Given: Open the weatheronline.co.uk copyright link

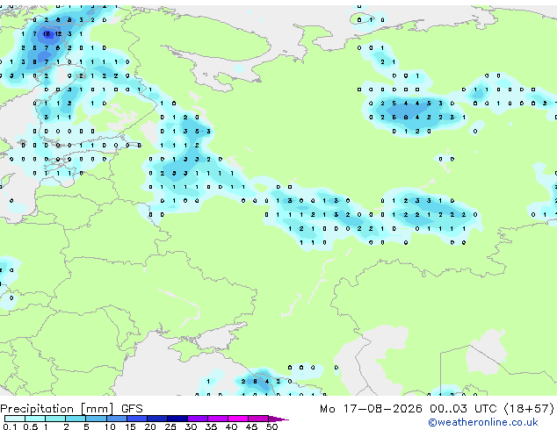Looking at the screenshot, I should coord(482,422).
